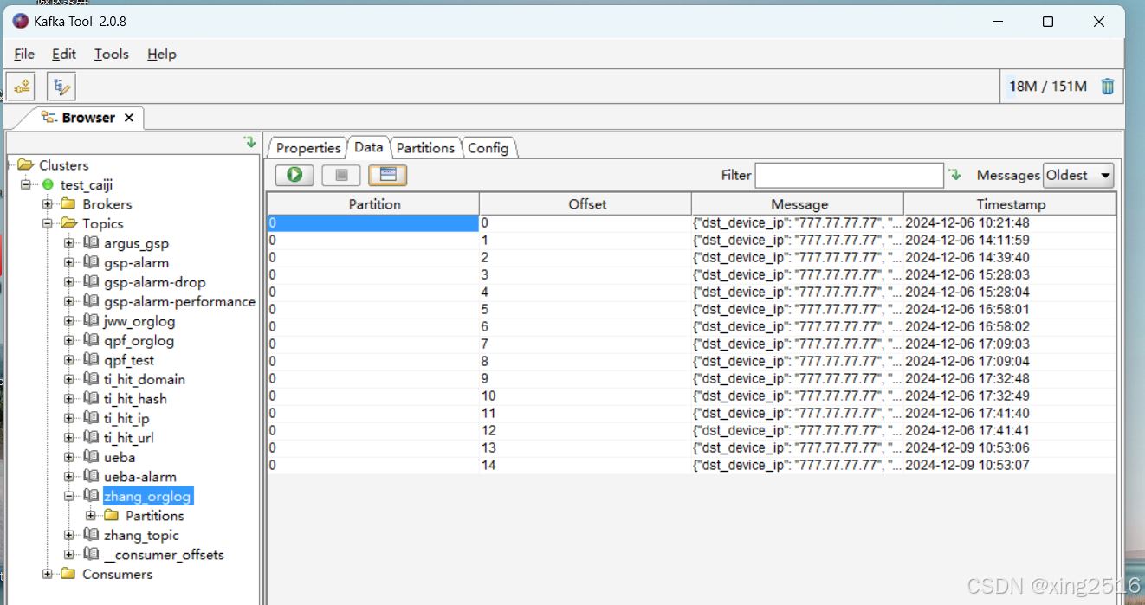Click the 18M / 151M memory usage indicator
Image resolution: width=1145 pixels, height=605 pixels.
(1047, 87)
